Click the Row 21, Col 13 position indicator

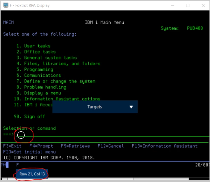click(32, 174)
